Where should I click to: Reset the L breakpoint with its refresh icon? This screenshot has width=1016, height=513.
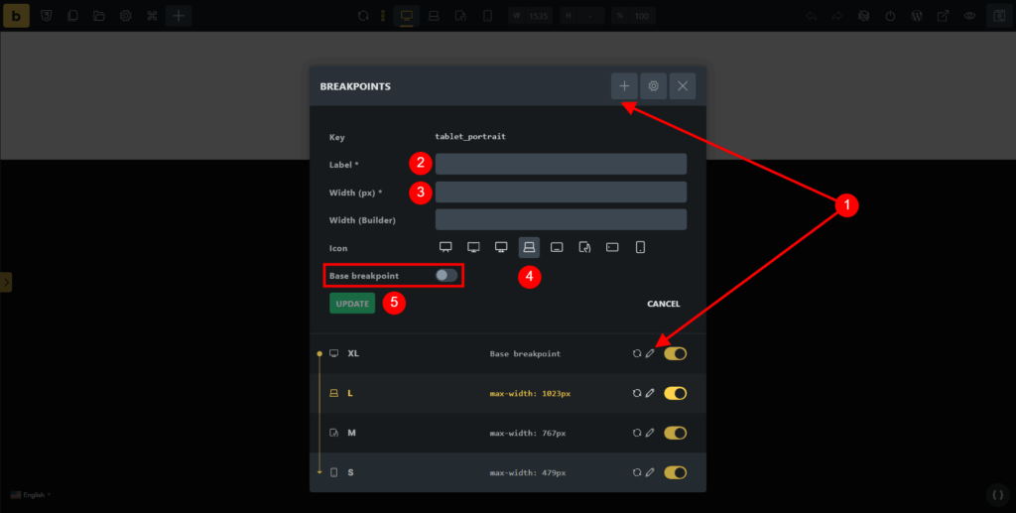[x=637, y=393]
